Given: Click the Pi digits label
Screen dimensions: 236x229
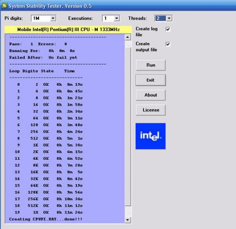Looking at the screenshot, I should point(14,18).
